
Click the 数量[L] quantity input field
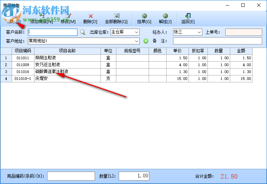[134, 176]
